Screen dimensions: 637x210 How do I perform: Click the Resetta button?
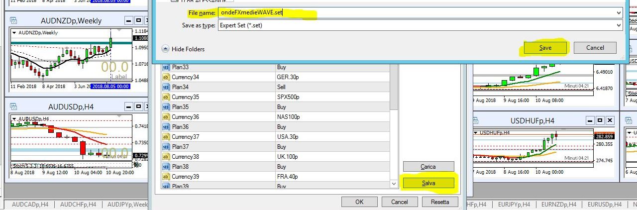(440, 202)
